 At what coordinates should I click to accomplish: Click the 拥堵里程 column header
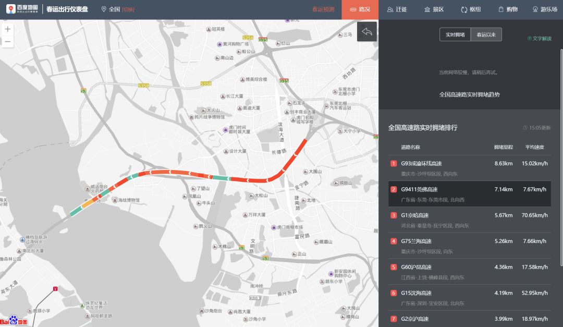click(504, 147)
